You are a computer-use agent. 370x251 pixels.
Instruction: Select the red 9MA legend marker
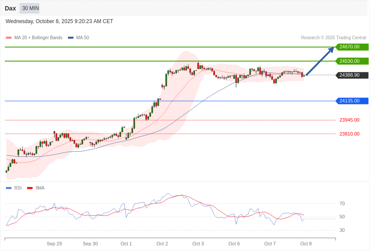click(x=30, y=188)
